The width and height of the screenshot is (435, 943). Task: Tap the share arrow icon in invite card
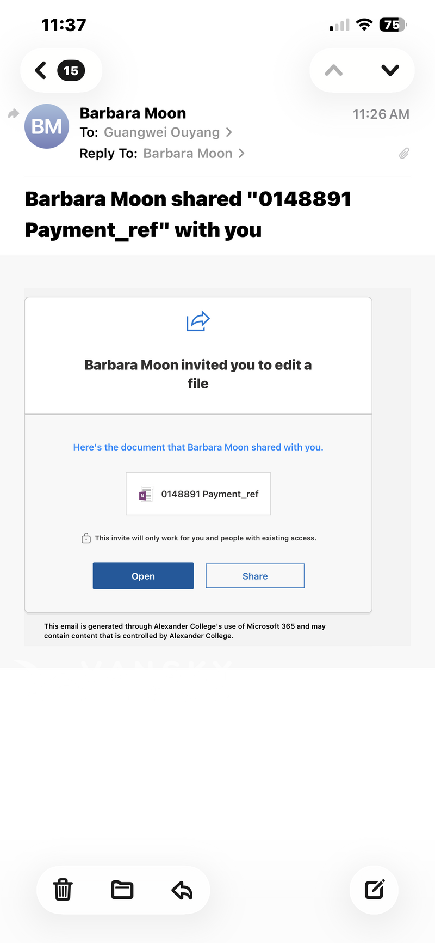(x=198, y=321)
